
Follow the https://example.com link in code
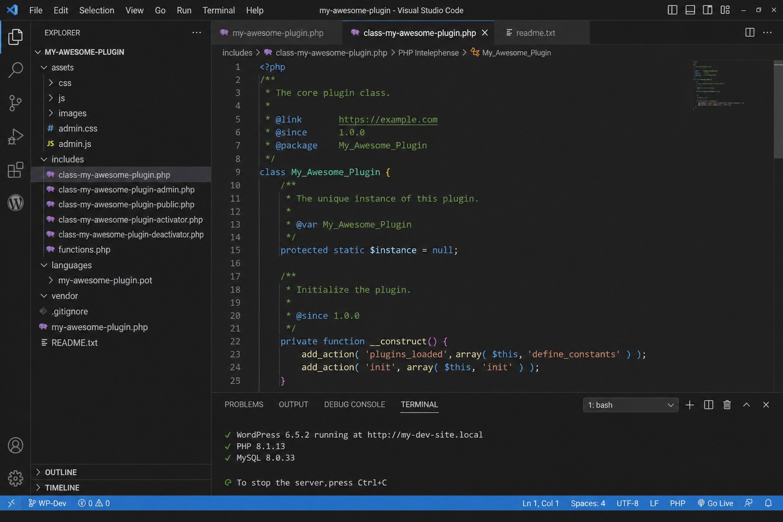coord(388,119)
